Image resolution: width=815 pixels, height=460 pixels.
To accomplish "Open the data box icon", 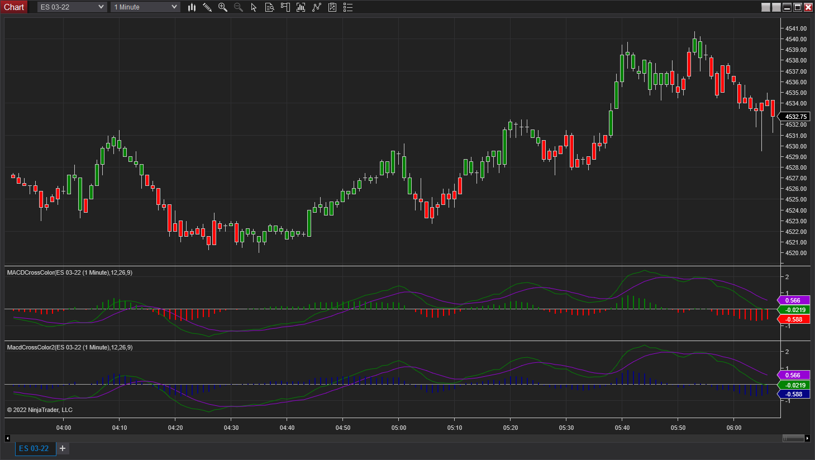I will [269, 7].
